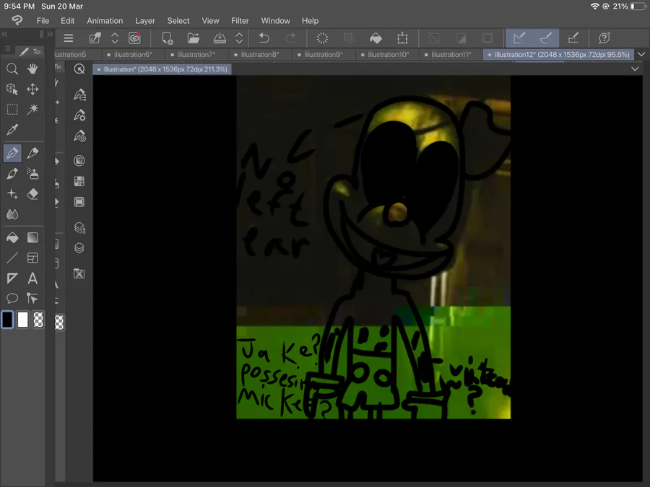The height and width of the screenshot is (487, 650).
Task: Choose the Object operation tool
Action: point(12,89)
